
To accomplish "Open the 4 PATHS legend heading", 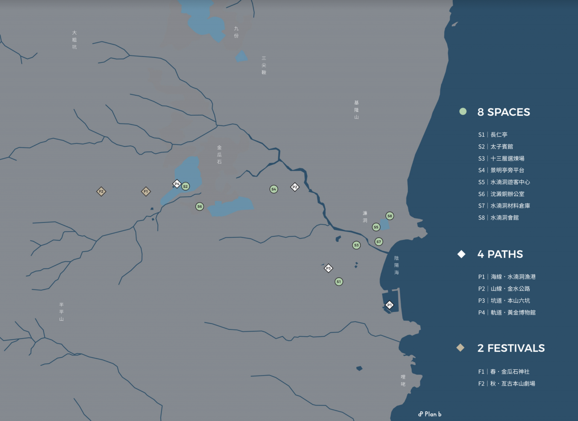I will click(x=500, y=254).
